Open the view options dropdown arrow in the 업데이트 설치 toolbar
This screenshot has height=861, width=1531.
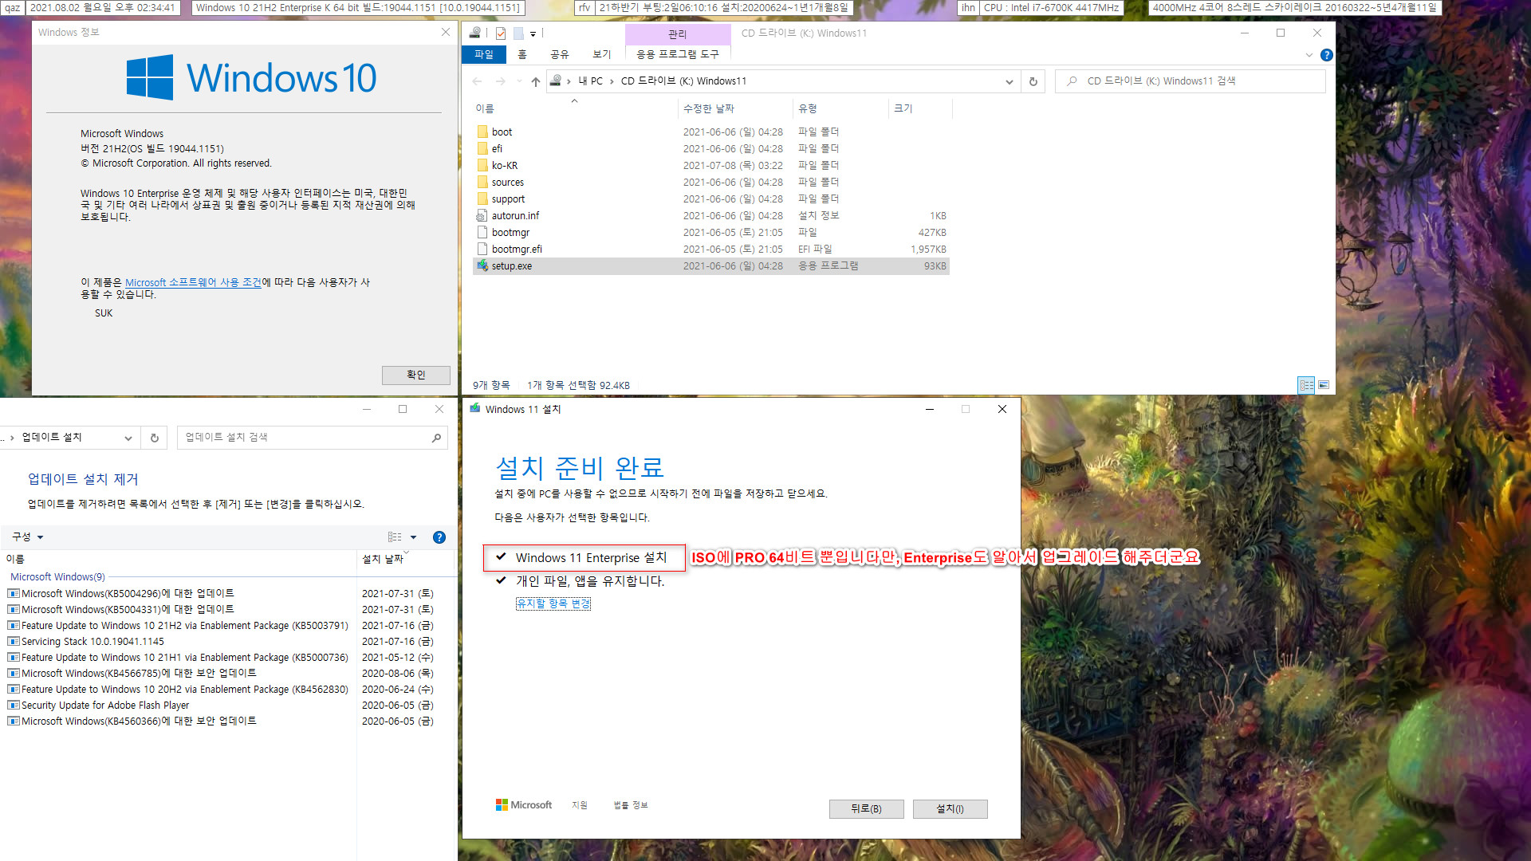pyautogui.click(x=413, y=537)
